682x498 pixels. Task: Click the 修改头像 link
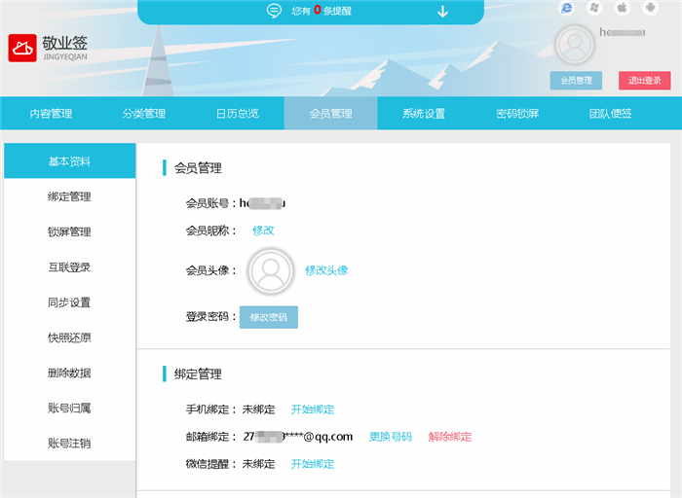[326, 270]
